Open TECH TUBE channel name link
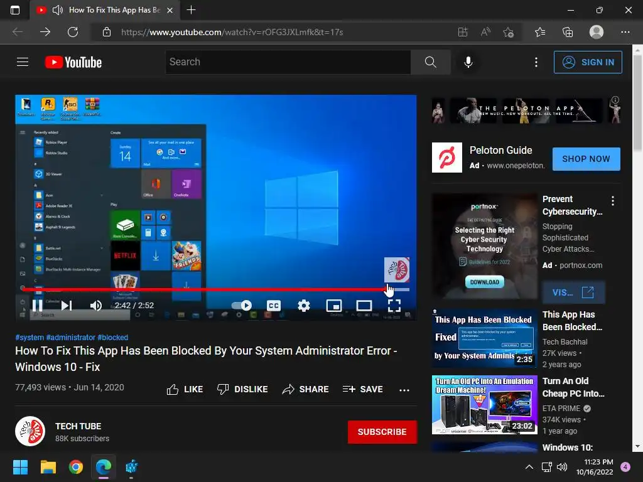This screenshot has width=643, height=482. [78, 426]
